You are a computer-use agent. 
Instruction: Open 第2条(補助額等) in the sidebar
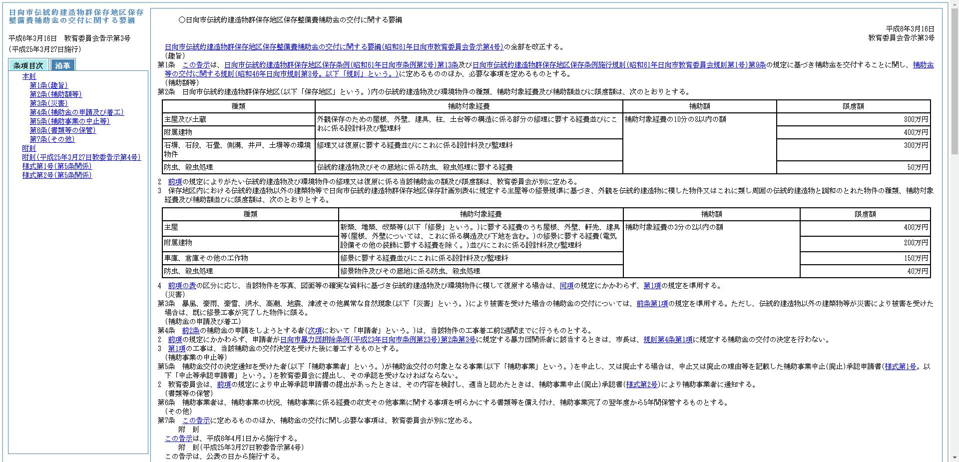pos(56,94)
